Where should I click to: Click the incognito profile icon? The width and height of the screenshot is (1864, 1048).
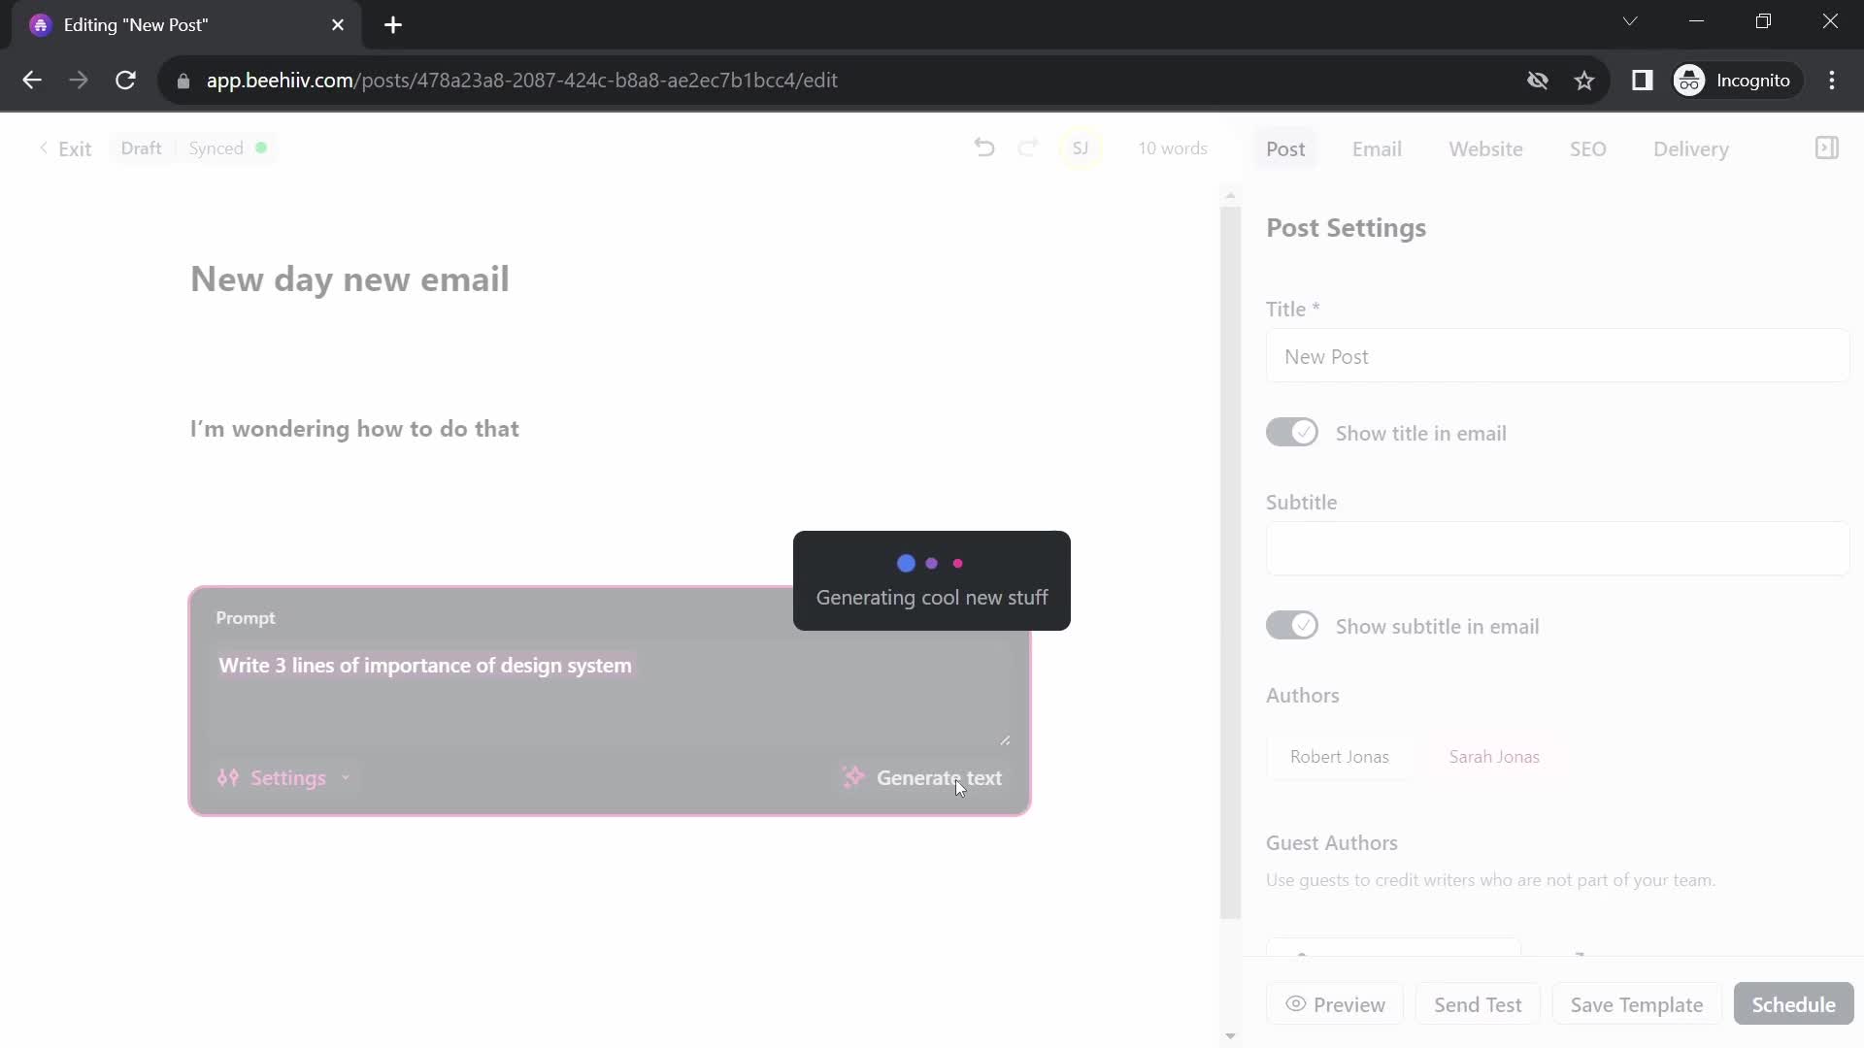coord(1691,81)
